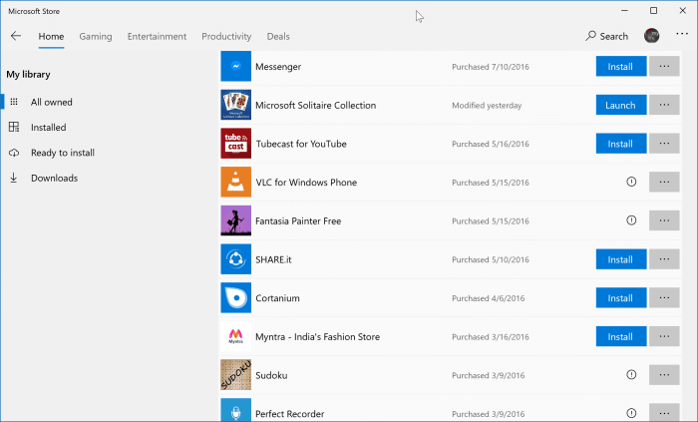The height and width of the screenshot is (422, 698).
Task: Install Tubecast for YouTube
Action: click(x=621, y=144)
